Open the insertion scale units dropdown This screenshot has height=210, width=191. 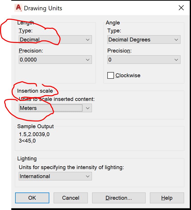tap(55, 108)
